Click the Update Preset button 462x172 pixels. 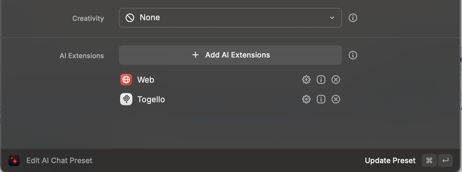pyautogui.click(x=390, y=160)
